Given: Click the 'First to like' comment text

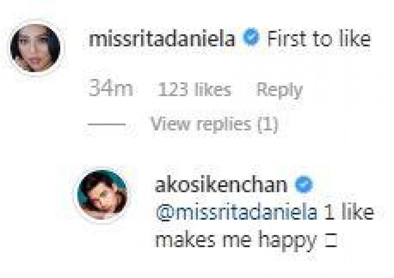Looking at the screenshot, I should tap(319, 39).
